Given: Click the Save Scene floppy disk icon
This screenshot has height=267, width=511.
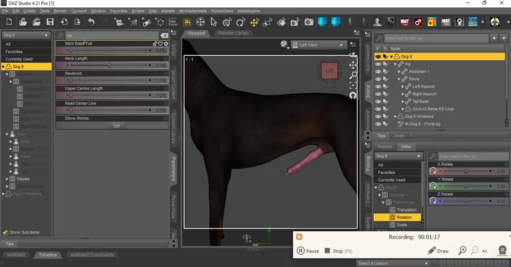Looking at the screenshot, I should point(50,22).
